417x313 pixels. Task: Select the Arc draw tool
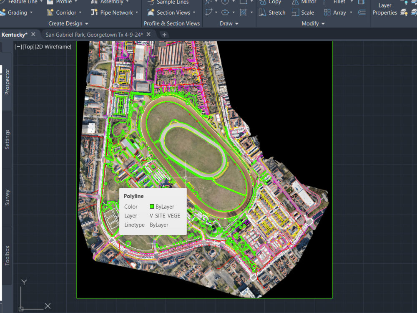[209, 12]
